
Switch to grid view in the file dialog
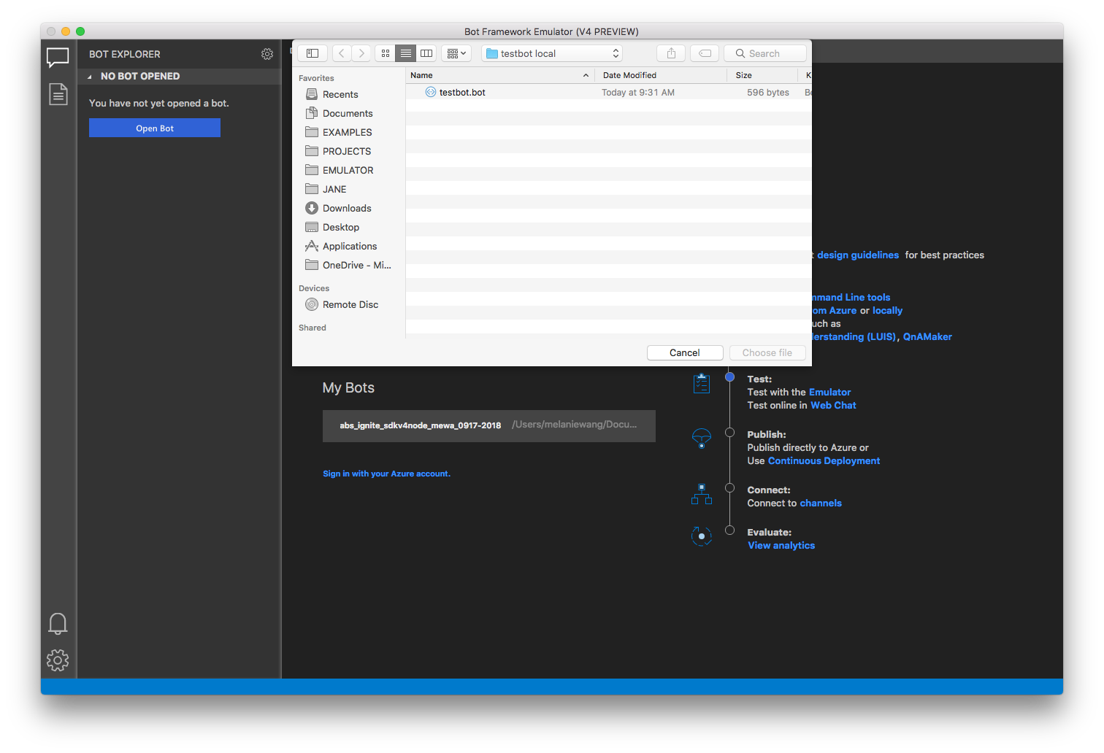click(x=385, y=53)
